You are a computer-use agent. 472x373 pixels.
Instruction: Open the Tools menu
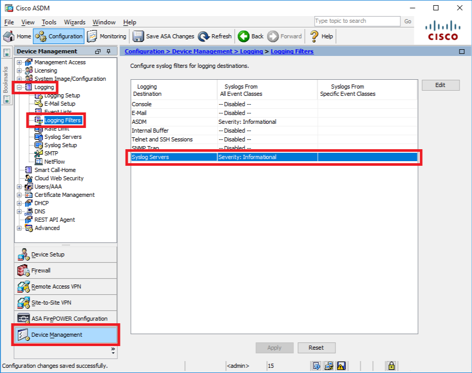[x=49, y=22]
